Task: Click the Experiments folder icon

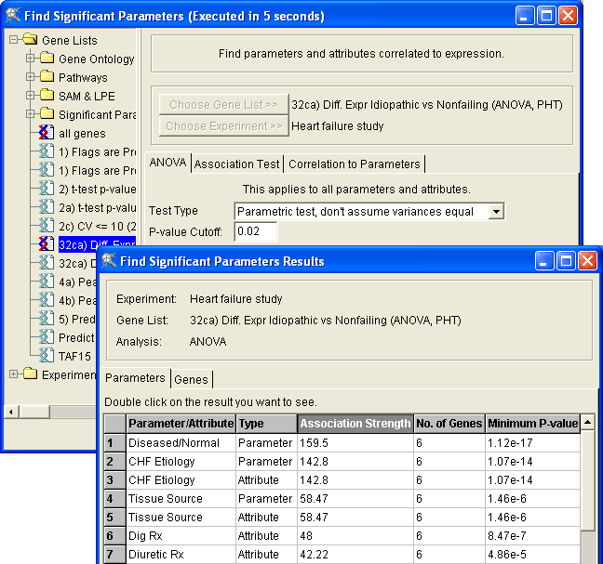Action: (x=30, y=374)
